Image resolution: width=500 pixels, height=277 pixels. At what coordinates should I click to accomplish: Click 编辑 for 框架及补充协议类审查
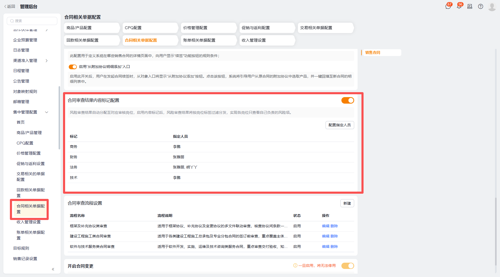pyautogui.click(x=326, y=226)
